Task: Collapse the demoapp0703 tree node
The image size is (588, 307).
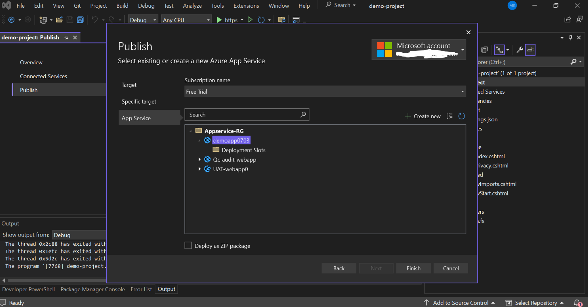Action: [x=200, y=141]
